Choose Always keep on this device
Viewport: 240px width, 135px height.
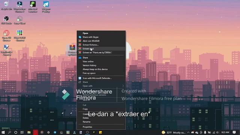101,69
